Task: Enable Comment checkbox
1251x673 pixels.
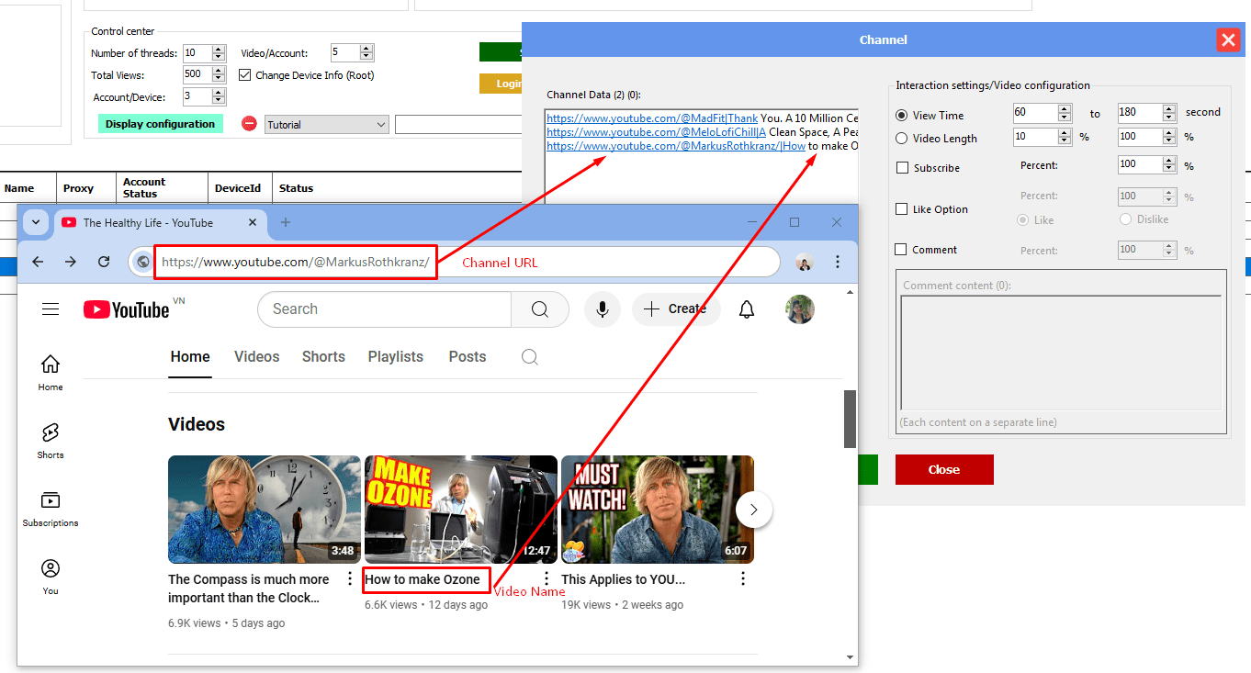Action: point(902,250)
